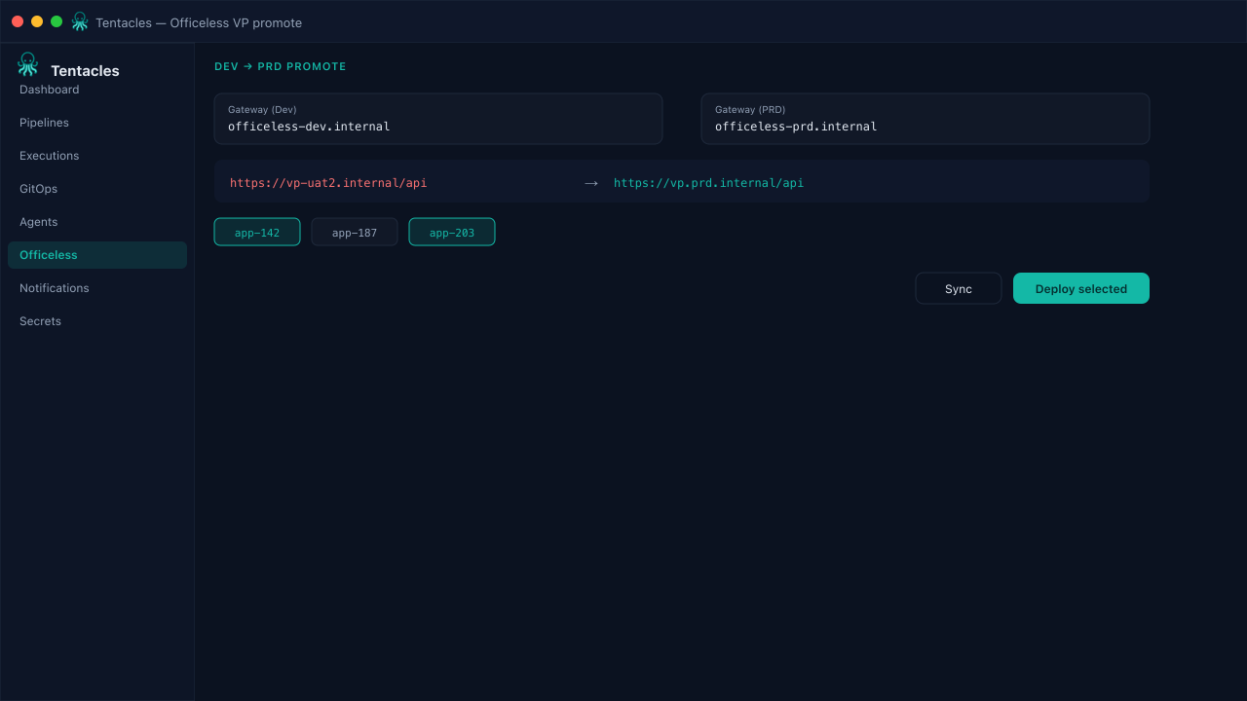This screenshot has width=1247, height=701.
Task: Edit the Gateway (PRD) field
Action: point(926,119)
